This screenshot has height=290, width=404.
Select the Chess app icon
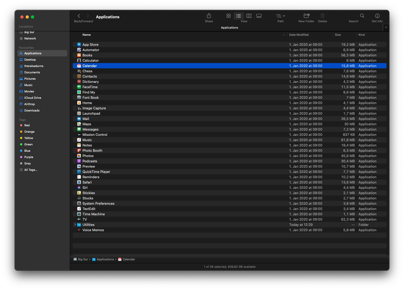point(79,71)
